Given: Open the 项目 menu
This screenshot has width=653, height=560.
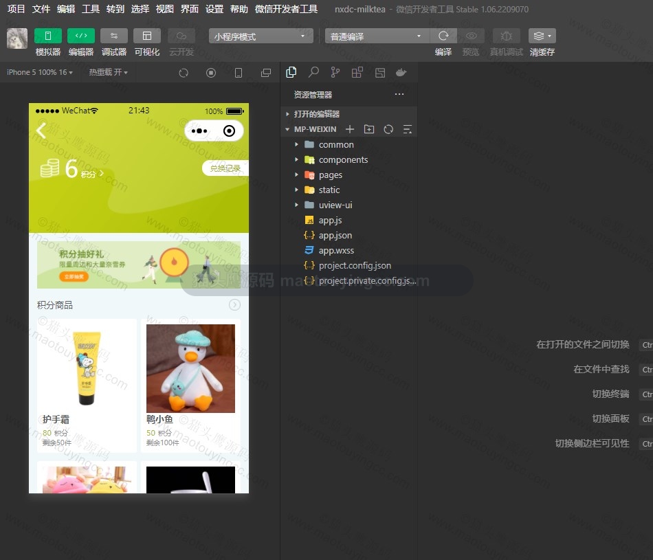Looking at the screenshot, I should (16, 9).
